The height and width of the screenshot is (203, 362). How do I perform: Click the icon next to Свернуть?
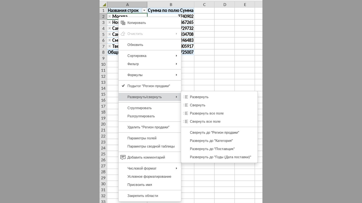click(186, 105)
